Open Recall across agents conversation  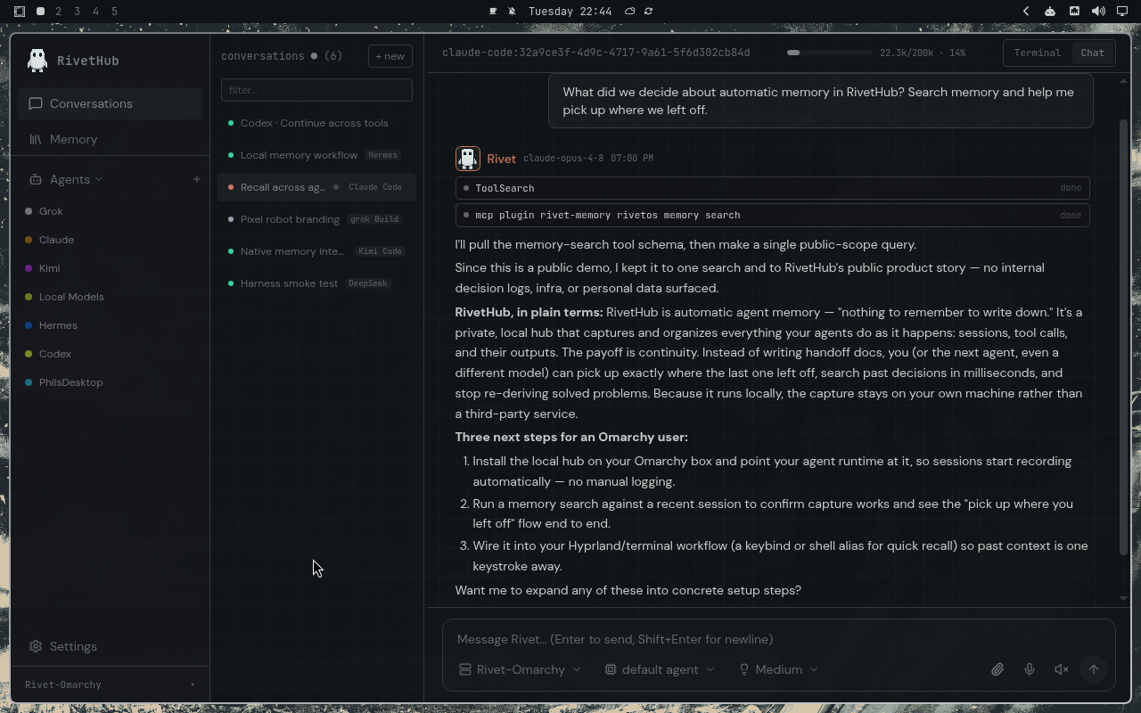point(316,187)
